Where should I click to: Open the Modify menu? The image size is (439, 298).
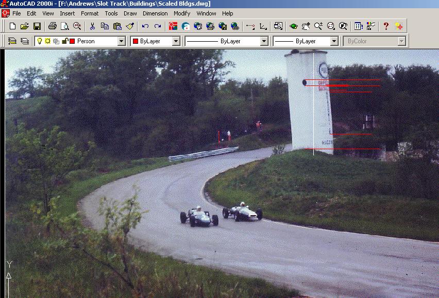point(182,13)
